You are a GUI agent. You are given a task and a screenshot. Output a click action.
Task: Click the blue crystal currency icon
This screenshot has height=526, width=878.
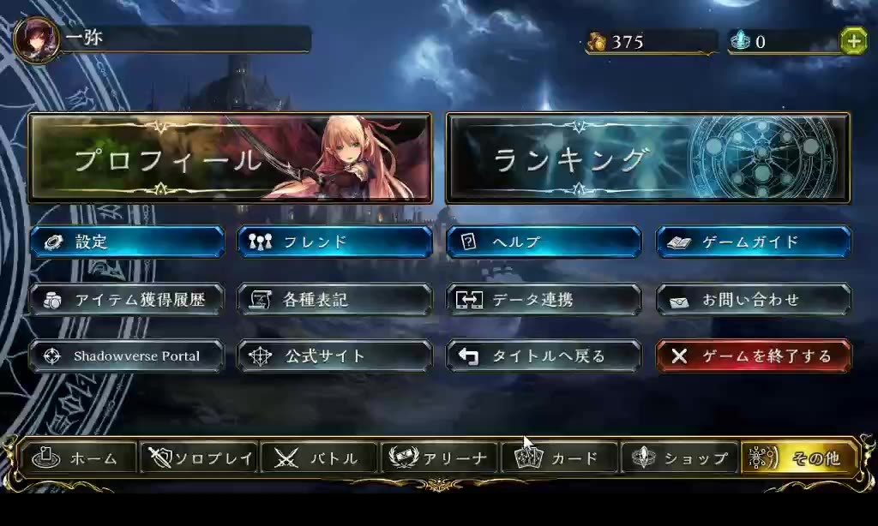point(740,41)
